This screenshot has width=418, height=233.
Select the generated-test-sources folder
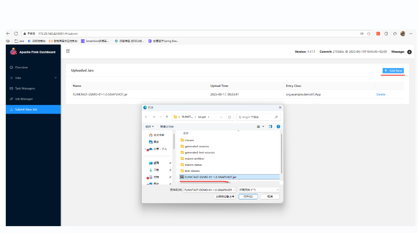coord(197,152)
